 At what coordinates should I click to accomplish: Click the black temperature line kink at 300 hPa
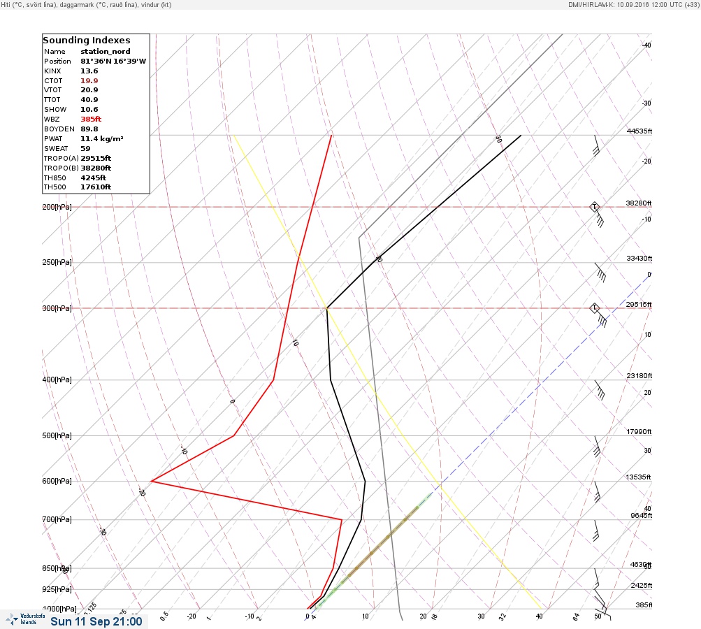[327, 308]
